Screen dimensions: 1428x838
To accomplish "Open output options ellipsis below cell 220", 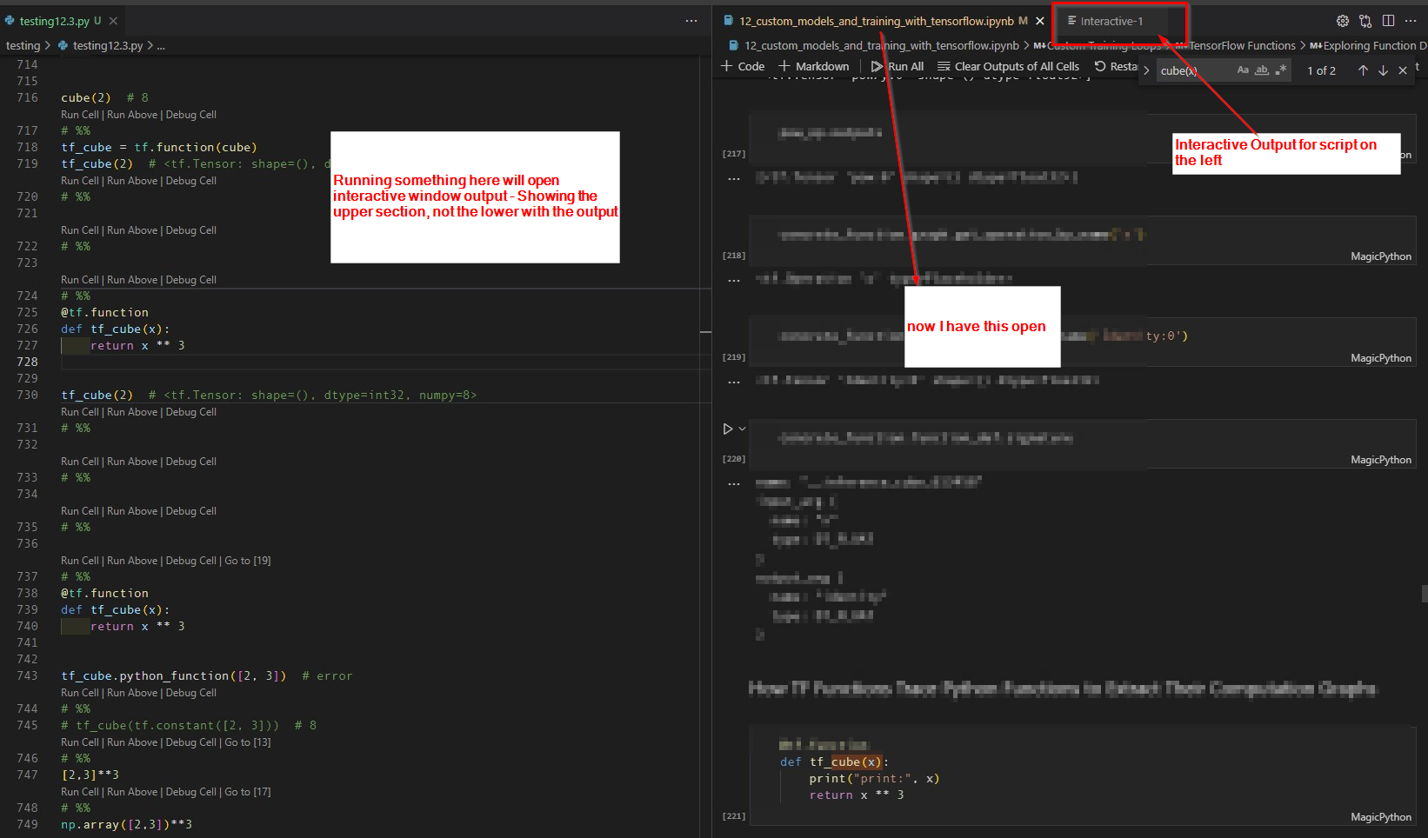I will 734,483.
